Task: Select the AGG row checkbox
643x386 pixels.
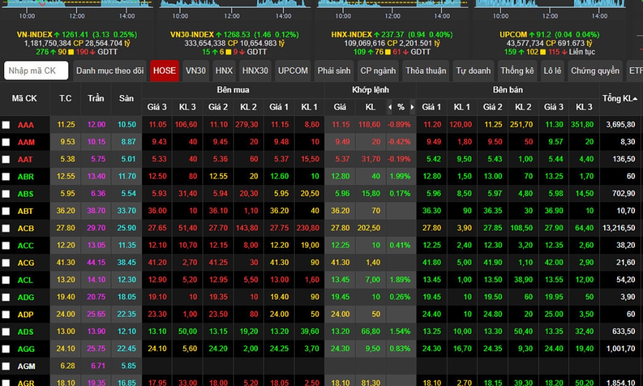Action: point(6,349)
